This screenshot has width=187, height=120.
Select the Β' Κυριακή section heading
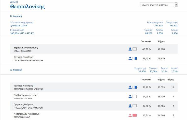click(16, 16)
